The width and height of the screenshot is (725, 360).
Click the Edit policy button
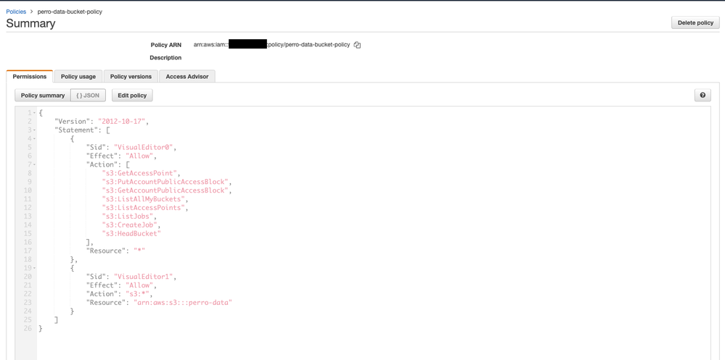coord(132,96)
